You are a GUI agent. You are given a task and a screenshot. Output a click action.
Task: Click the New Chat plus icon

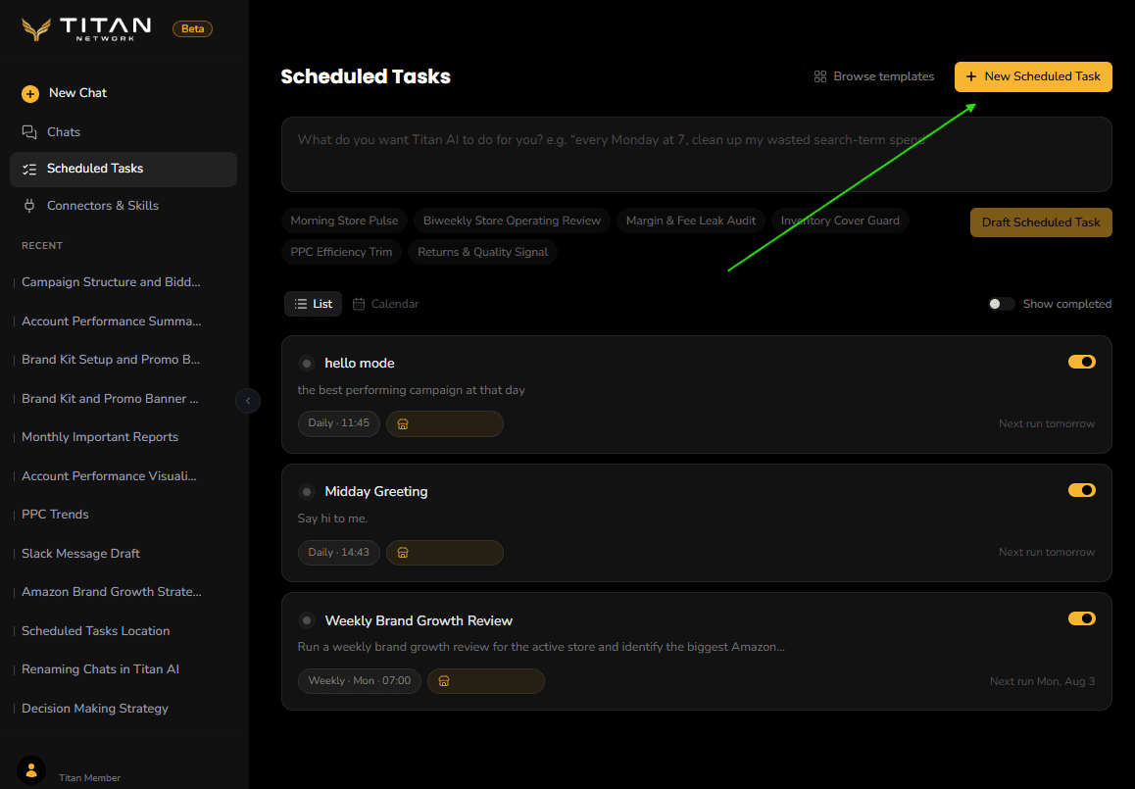[29, 93]
